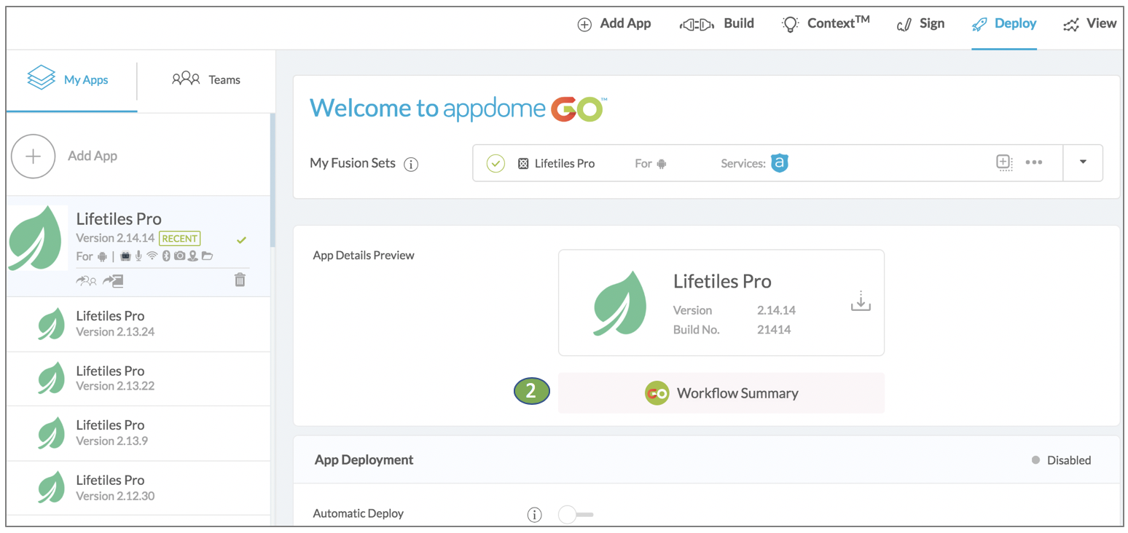Expand the Fusion Sets dropdown arrow

tap(1083, 162)
